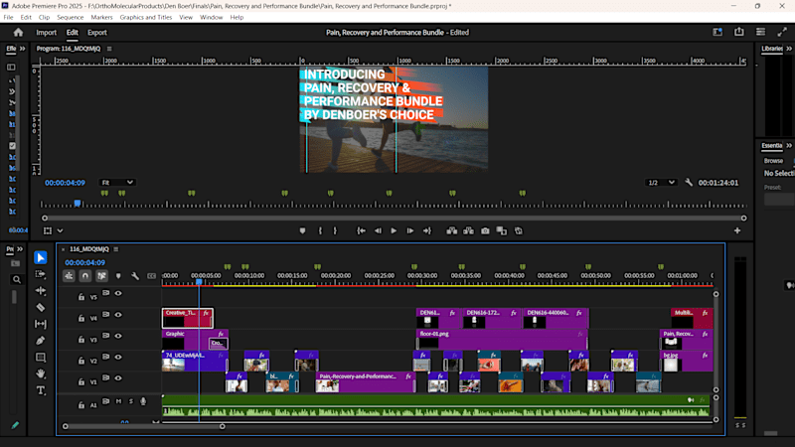Play the program monitor
Screen dimensions: 795x447
tap(394, 230)
